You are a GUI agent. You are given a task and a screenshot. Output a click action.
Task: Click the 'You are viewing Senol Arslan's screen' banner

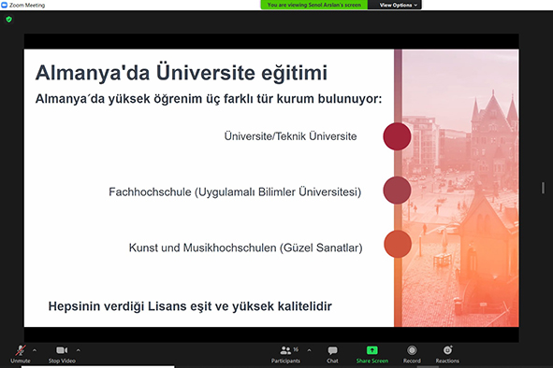tap(313, 5)
